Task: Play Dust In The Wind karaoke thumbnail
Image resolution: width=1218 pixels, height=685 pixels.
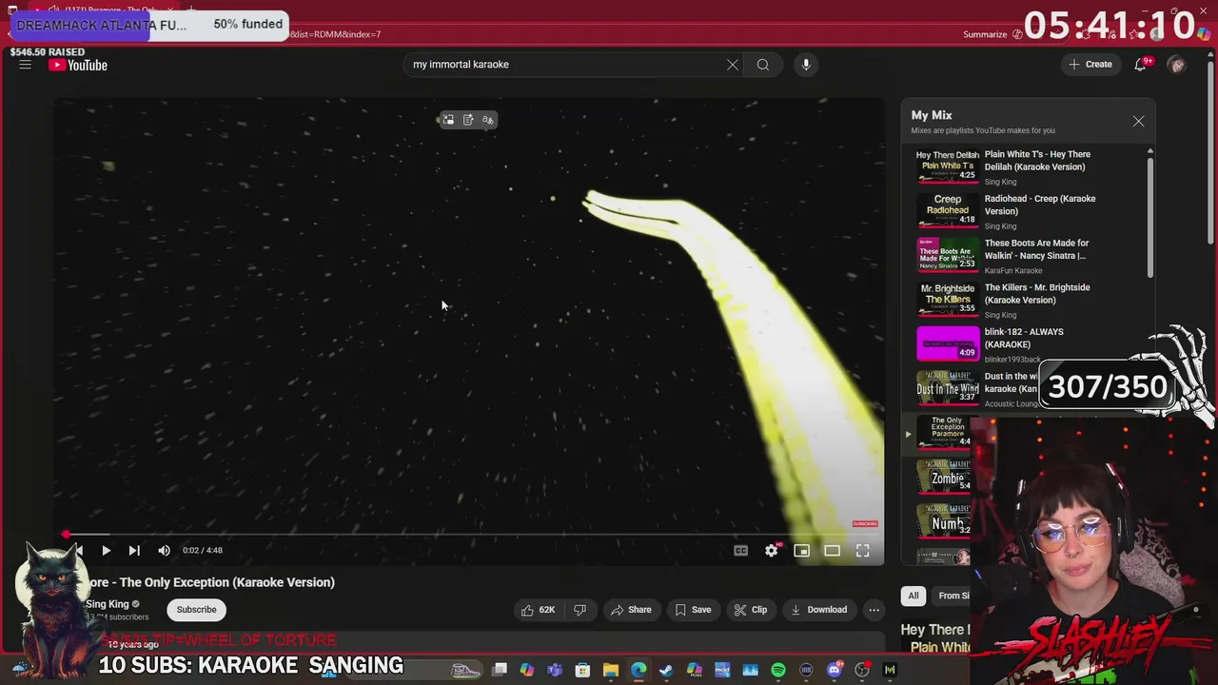Action: 948,388
